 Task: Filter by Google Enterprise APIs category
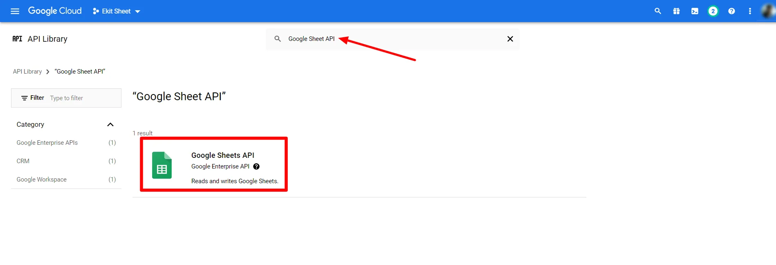[x=66, y=143]
